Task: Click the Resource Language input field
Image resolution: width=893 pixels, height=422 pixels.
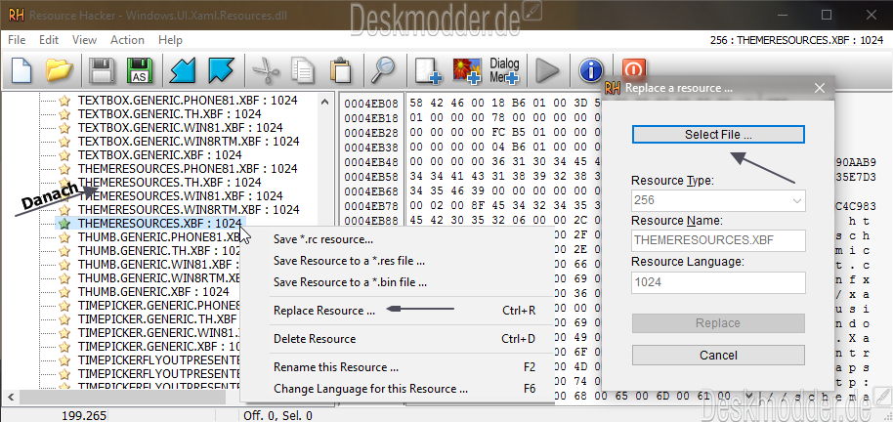Action: click(718, 282)
